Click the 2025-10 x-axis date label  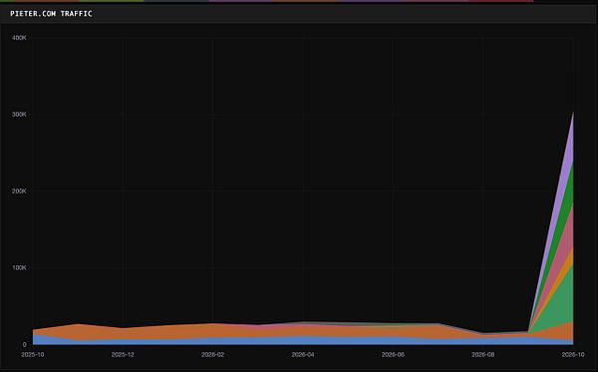coord(33,355)
